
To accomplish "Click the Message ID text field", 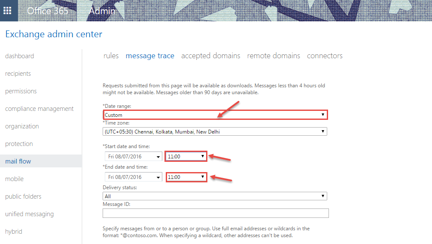I will (216, 213).
